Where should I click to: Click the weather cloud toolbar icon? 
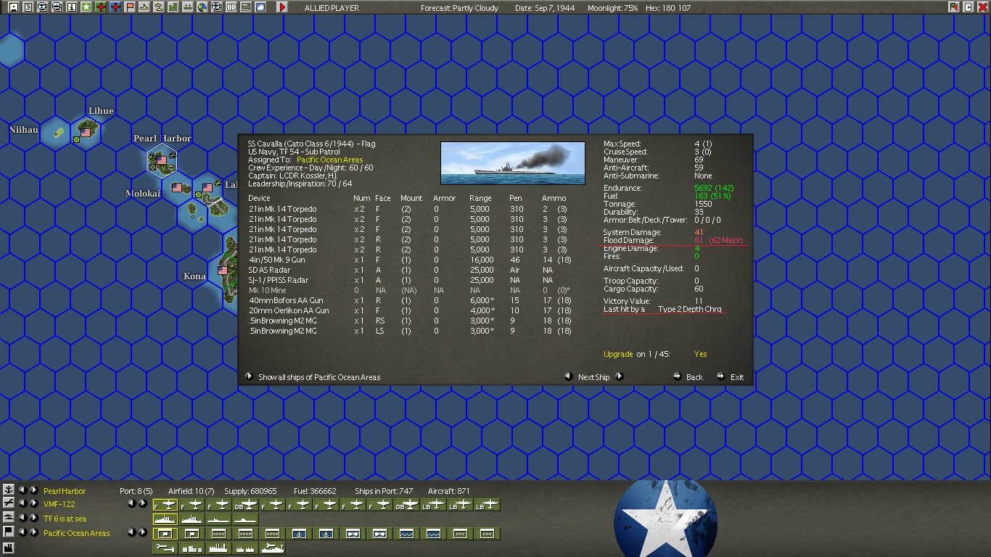[x=260, y=7]
